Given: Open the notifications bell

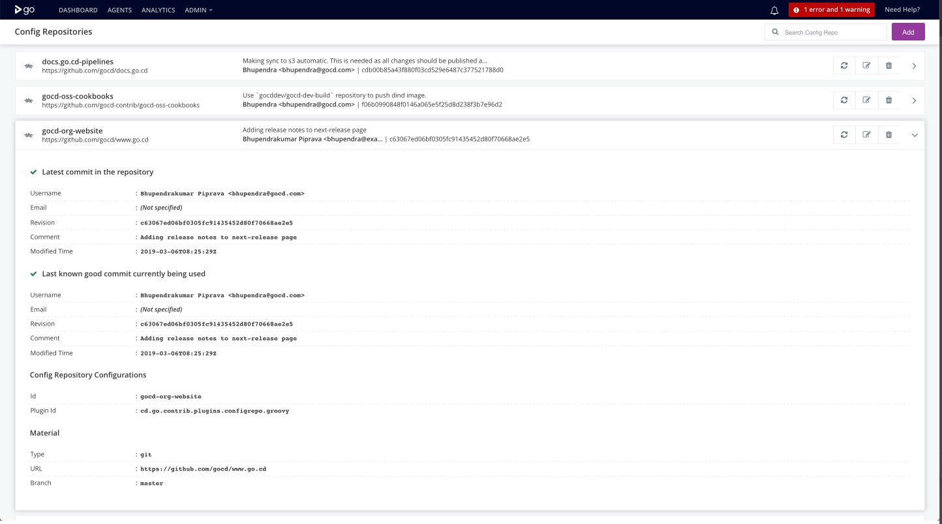Looking at the screenshot, I should (774, 10).
